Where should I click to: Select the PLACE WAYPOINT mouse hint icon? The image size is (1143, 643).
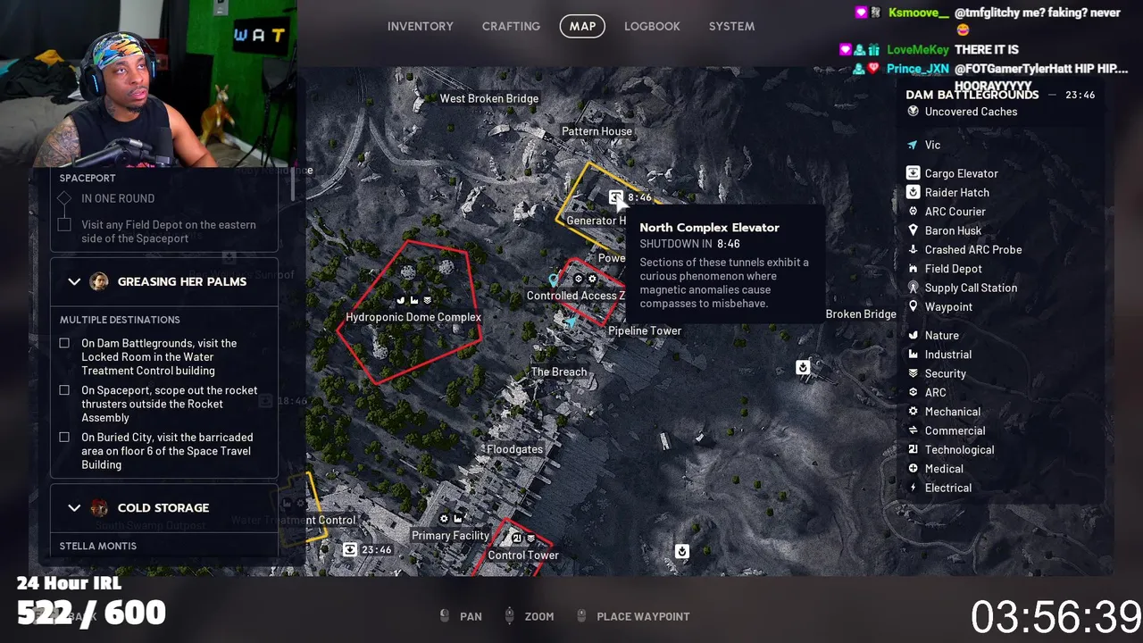pyautogui.click(x=581, y=616)
